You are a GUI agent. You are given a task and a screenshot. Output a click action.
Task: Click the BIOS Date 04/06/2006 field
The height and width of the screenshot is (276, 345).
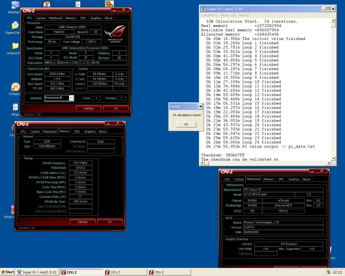click(283, 232)
